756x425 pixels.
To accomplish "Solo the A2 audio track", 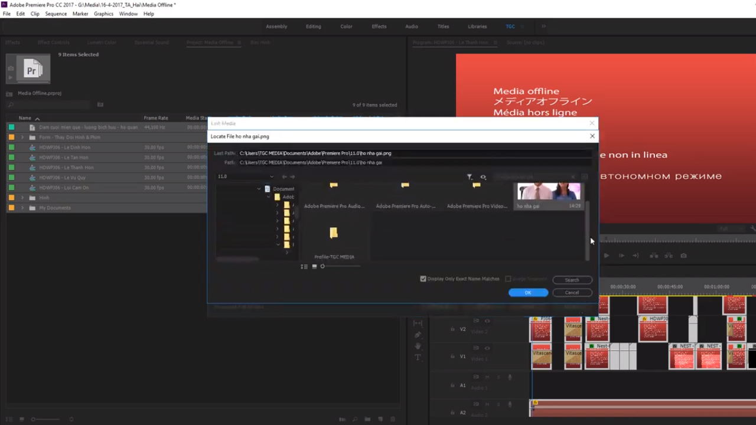I will pos(498,404).
